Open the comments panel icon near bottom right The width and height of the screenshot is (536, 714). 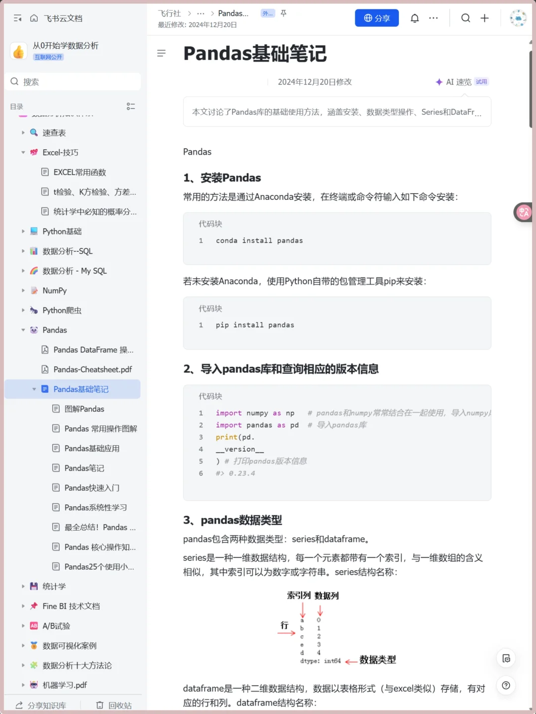pyautogui.click(x=506, y=658)
